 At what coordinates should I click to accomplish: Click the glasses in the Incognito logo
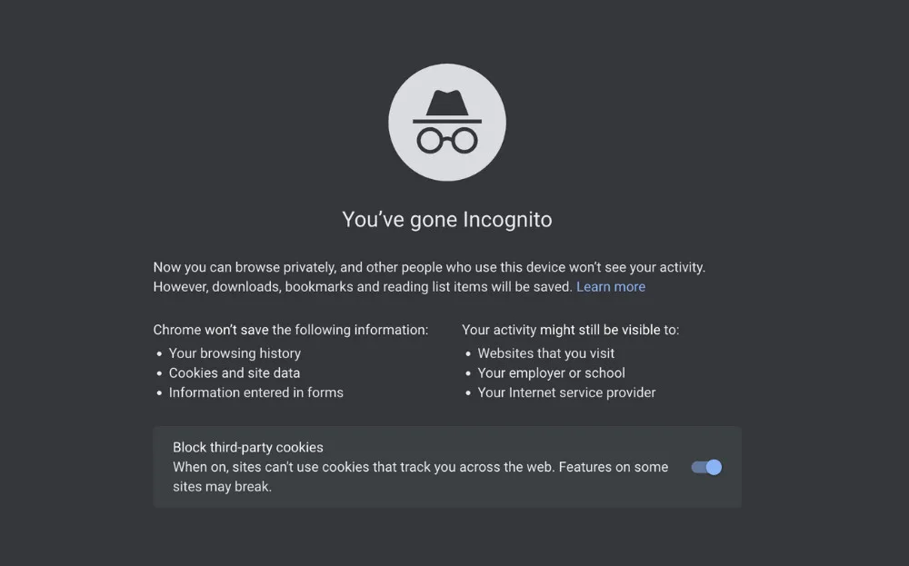pos(446,140)
